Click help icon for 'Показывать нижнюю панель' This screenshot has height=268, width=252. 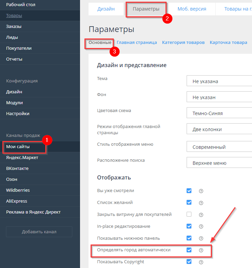201,238
